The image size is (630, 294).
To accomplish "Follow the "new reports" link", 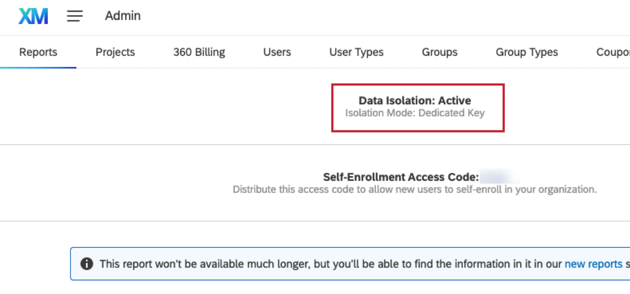I will 593,264.
